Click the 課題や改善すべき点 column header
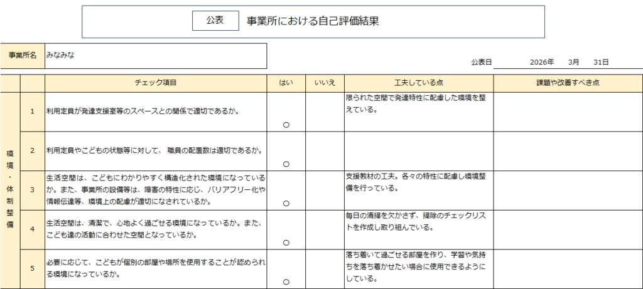This screenshot has height=289, width=643. click(x=568, y=83)
